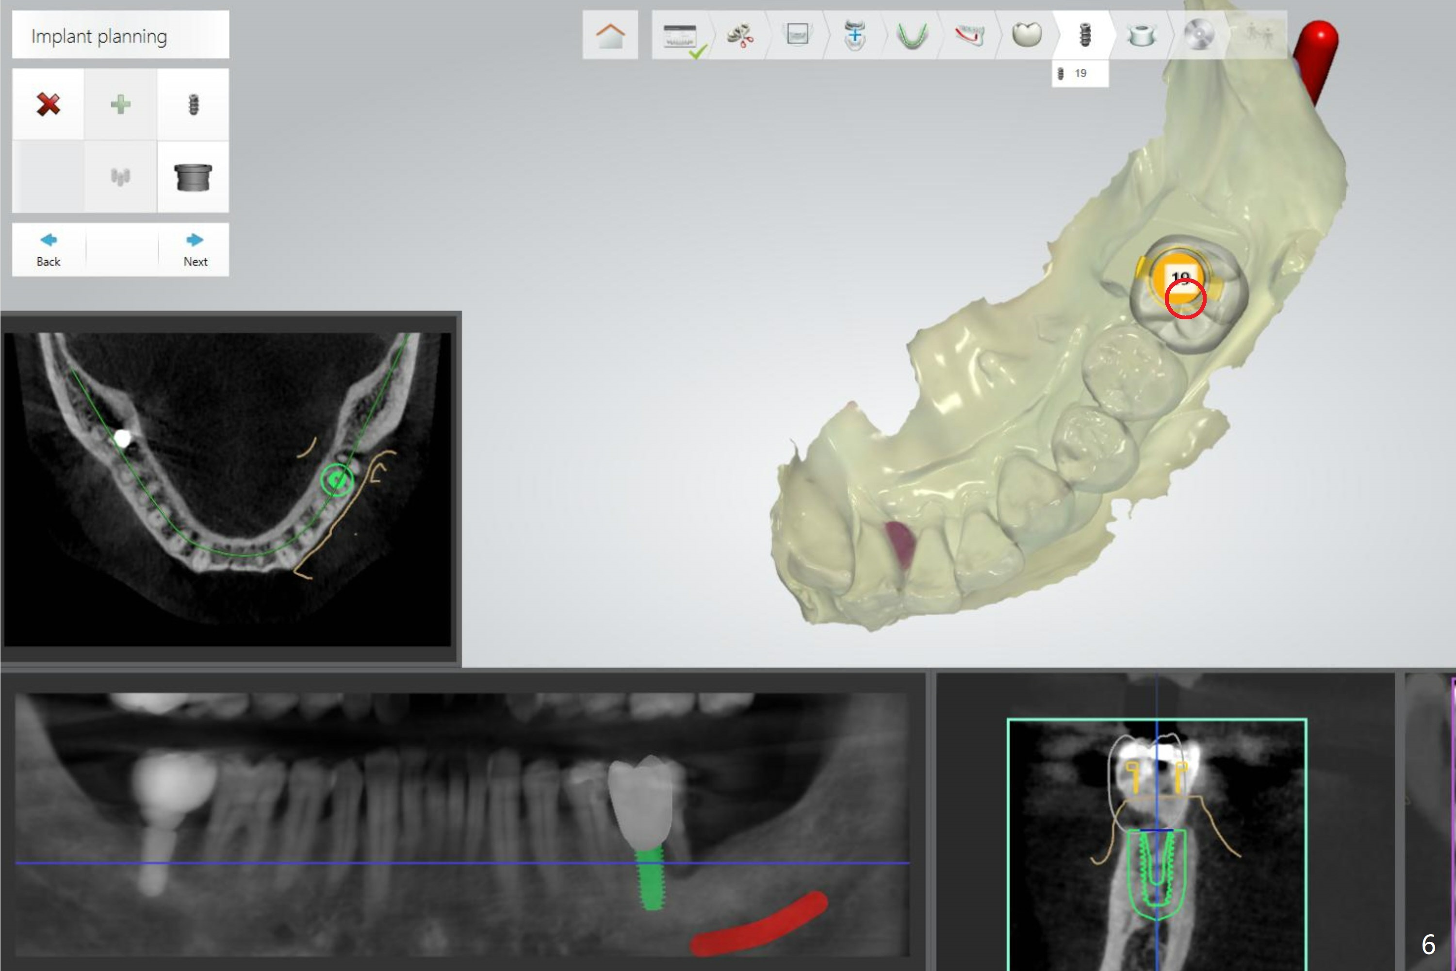This screenshot has height=971, width=1456.
Task: Go to the green panoramic curve step
Action: pos(912,35)
